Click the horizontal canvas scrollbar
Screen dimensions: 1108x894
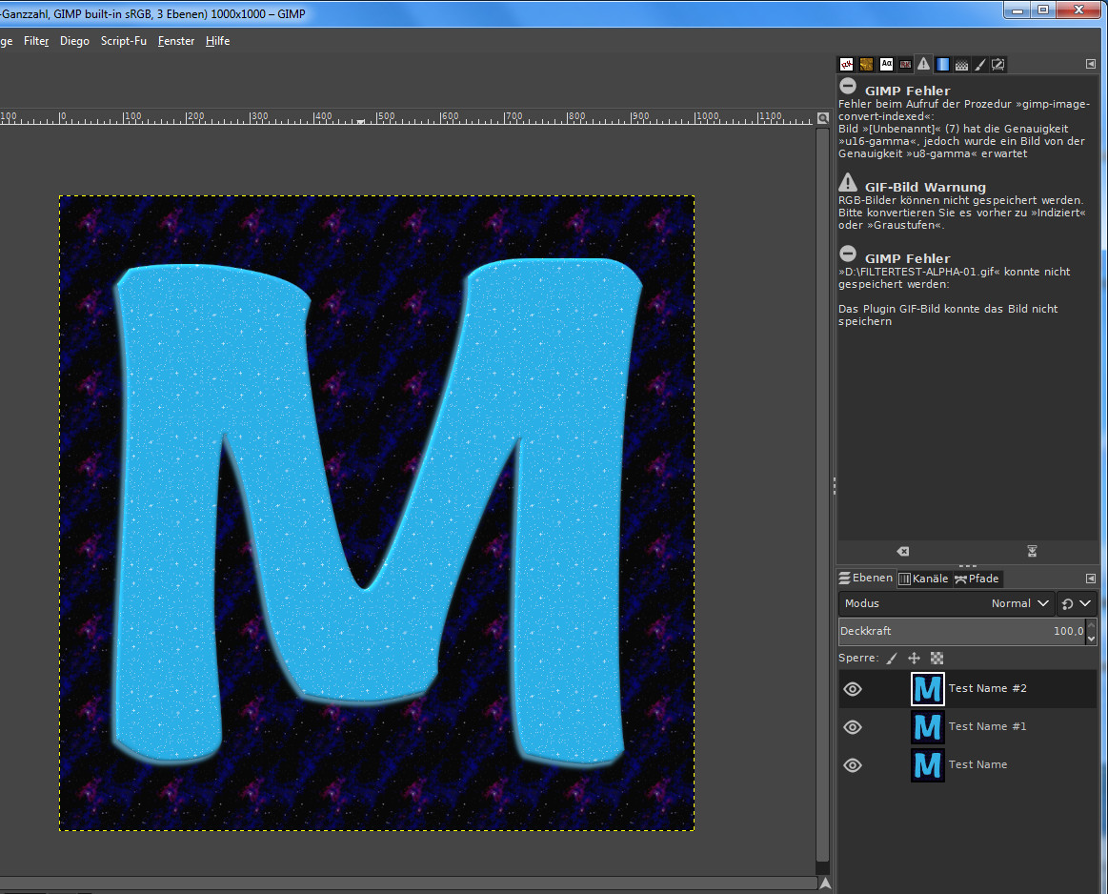pos(409,883)
